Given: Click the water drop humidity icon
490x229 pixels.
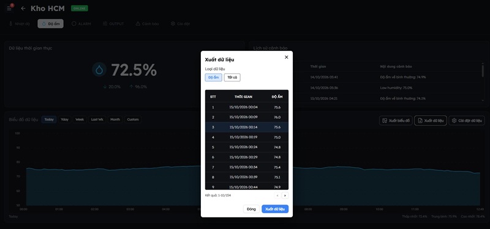Looking at the screenshot, I should click(99, 70).
